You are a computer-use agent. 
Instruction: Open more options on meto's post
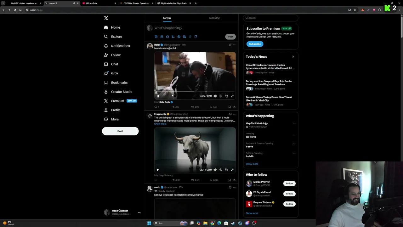[x=234, y=187]
